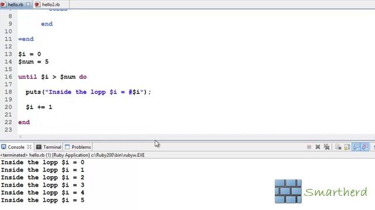
Task: Click the Ruby file icon on hello2.rb tab
Action: point(37,5)
